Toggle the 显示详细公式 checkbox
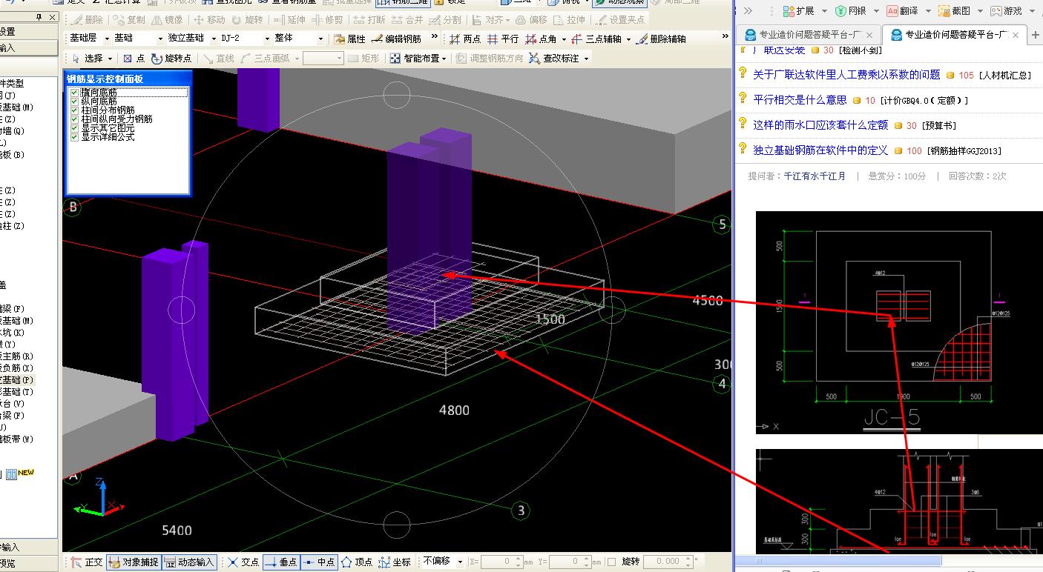 pos(74,137)
